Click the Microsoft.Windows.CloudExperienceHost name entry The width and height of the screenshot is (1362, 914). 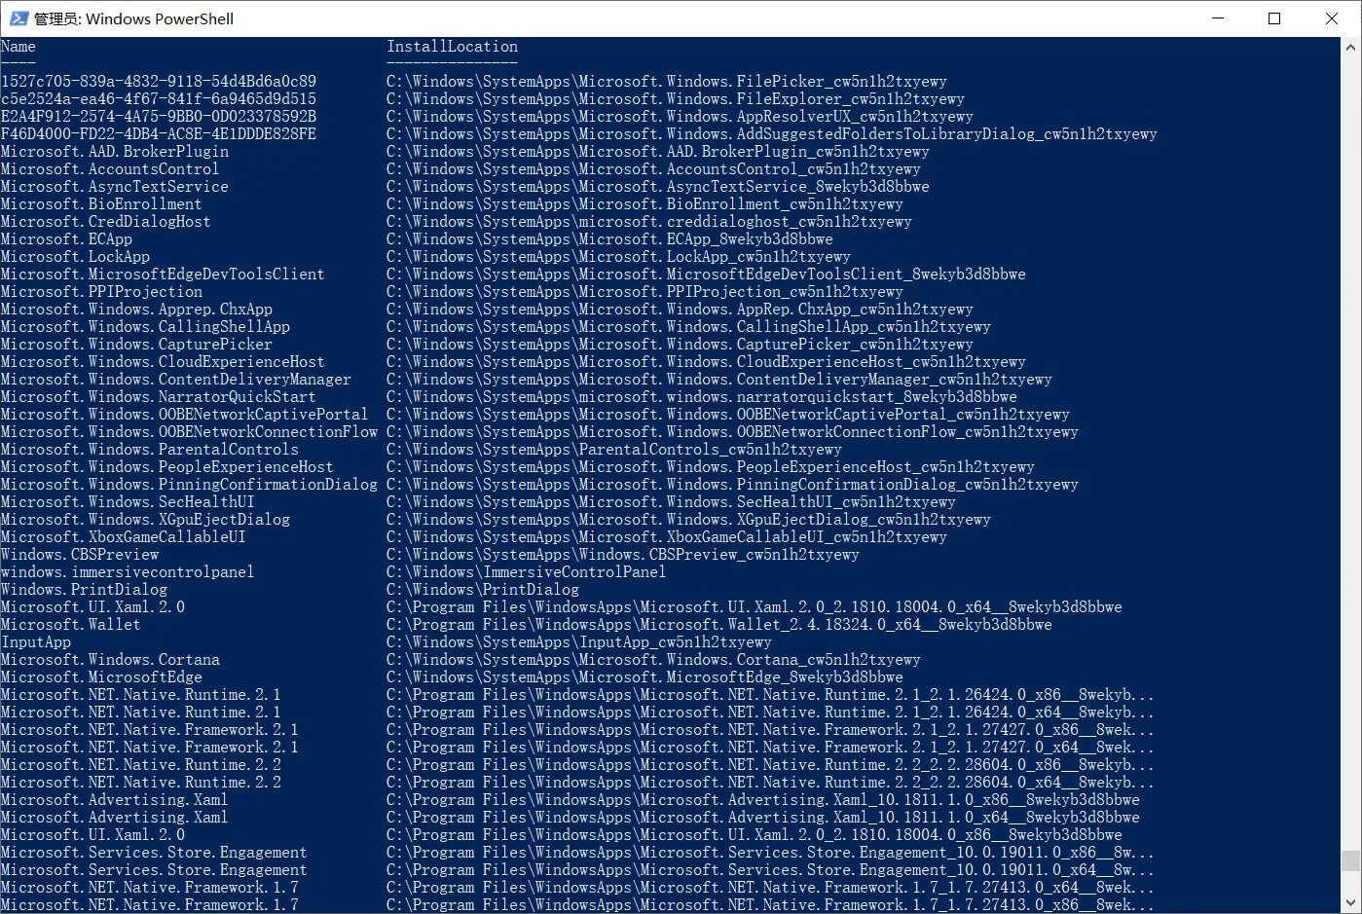coord(163,362)
